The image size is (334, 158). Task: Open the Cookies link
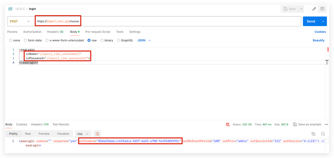point(320,32)
